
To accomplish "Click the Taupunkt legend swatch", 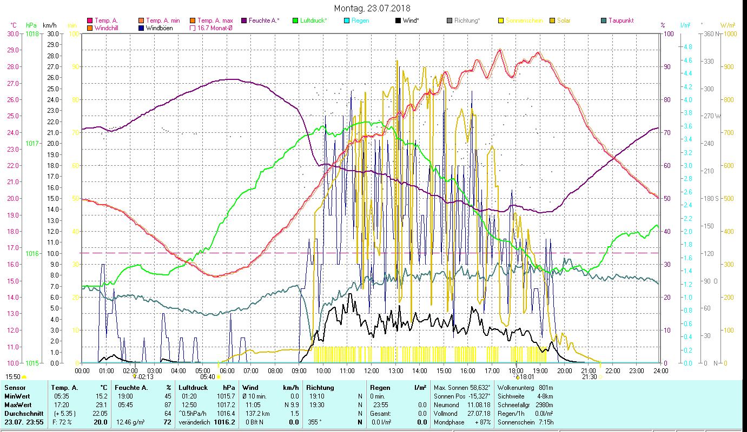I will (603, 21).
